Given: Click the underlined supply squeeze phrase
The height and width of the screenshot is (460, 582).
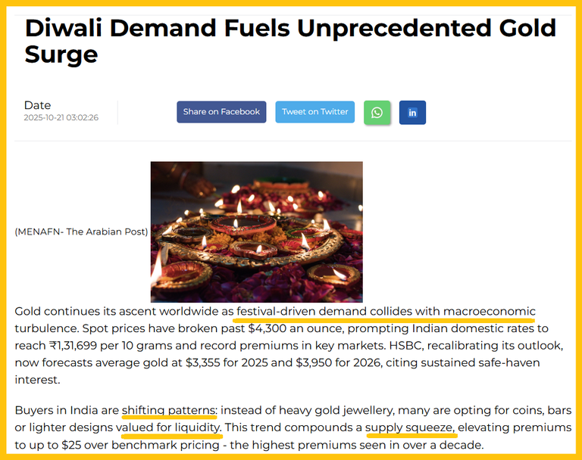Looking at the screenshot, I should 410,427.
